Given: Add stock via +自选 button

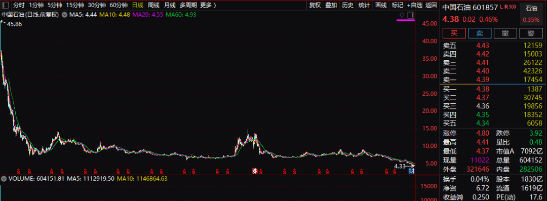Looking at the screenshot, I should (x=414, y=5).
